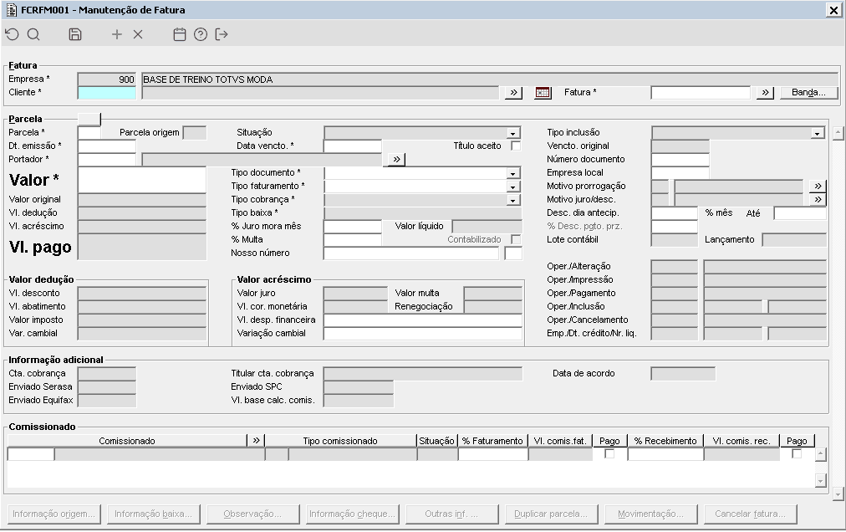
Task: Click the Informação cheque... button
Action: tap(352, 514)
